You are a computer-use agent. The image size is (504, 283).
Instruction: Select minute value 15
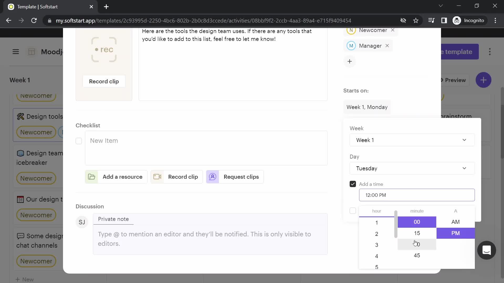click(x=417, y=232)
